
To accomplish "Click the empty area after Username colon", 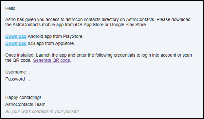I will (x=52, y=72).
